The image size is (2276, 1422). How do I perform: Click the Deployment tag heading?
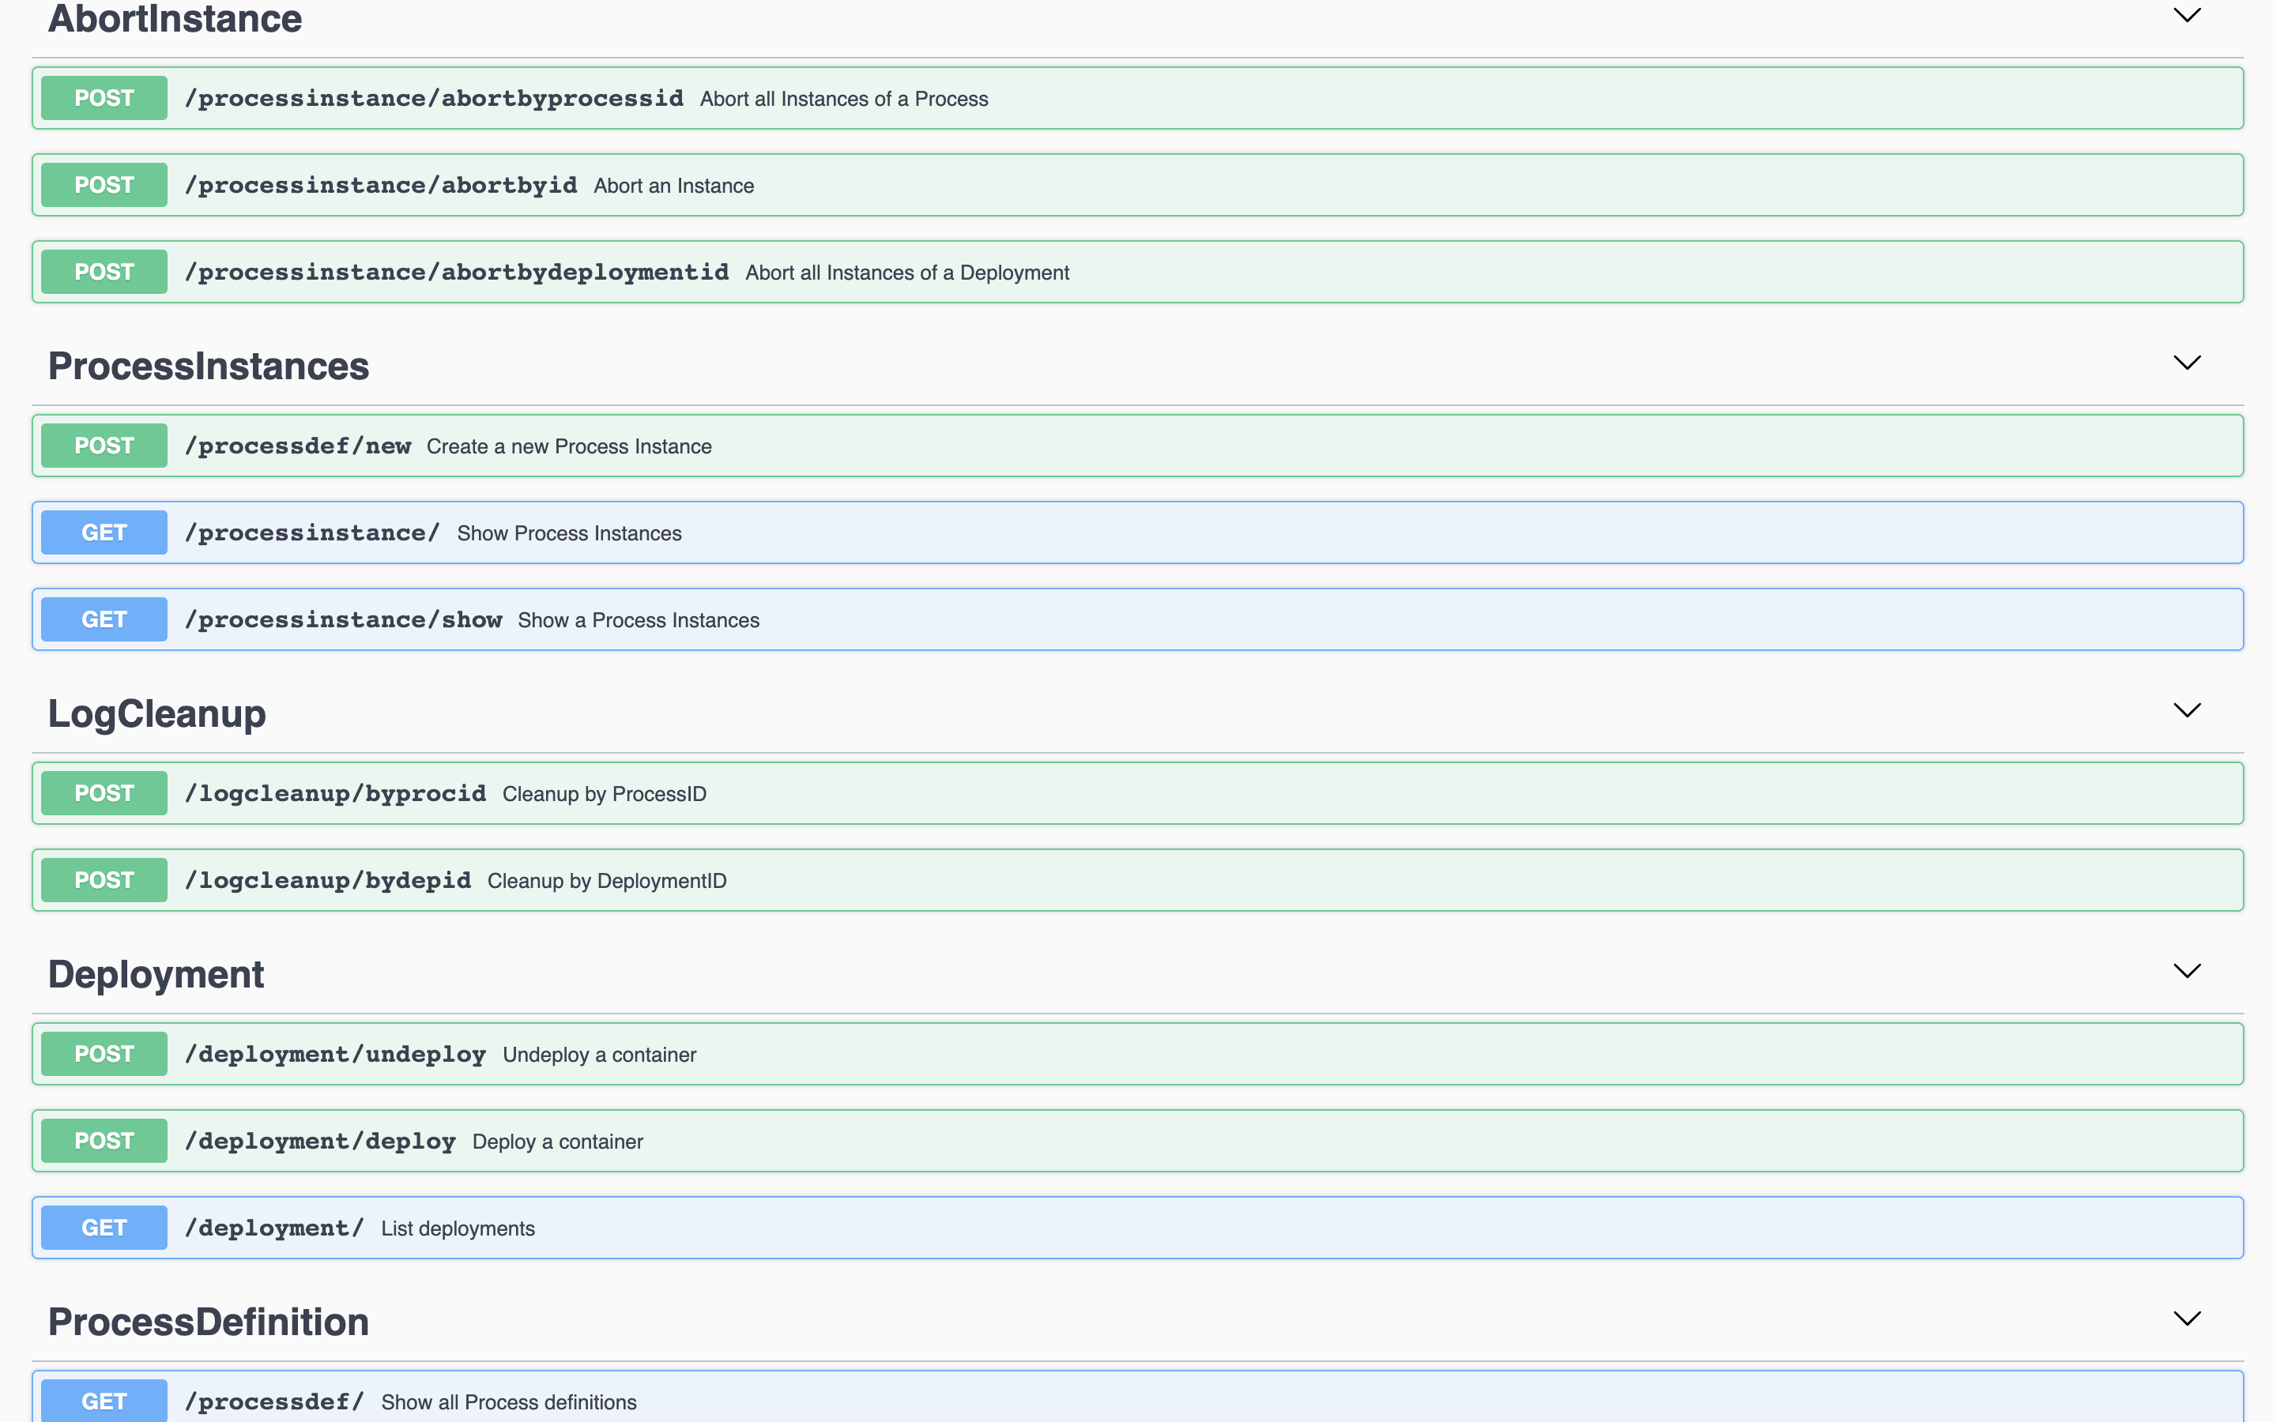pyautogui.click(x=156, y=974)
